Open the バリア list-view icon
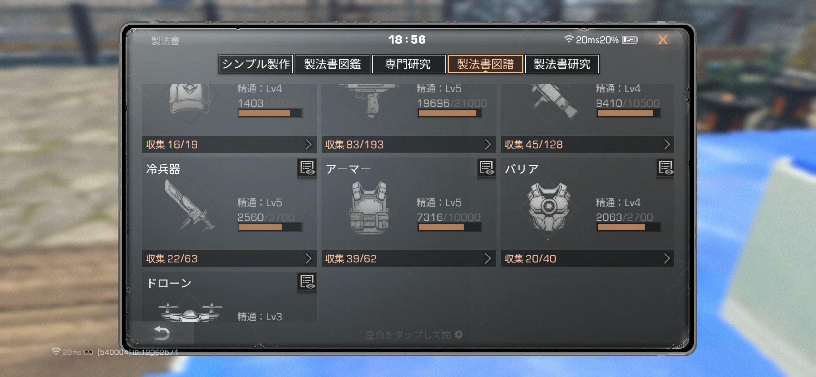Screen dimensions: 816x377 (x=665, y=168)
